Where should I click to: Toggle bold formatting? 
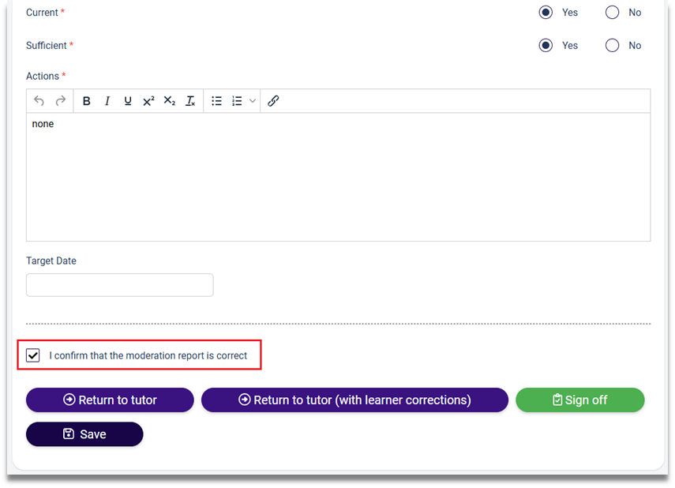point(86,101)
